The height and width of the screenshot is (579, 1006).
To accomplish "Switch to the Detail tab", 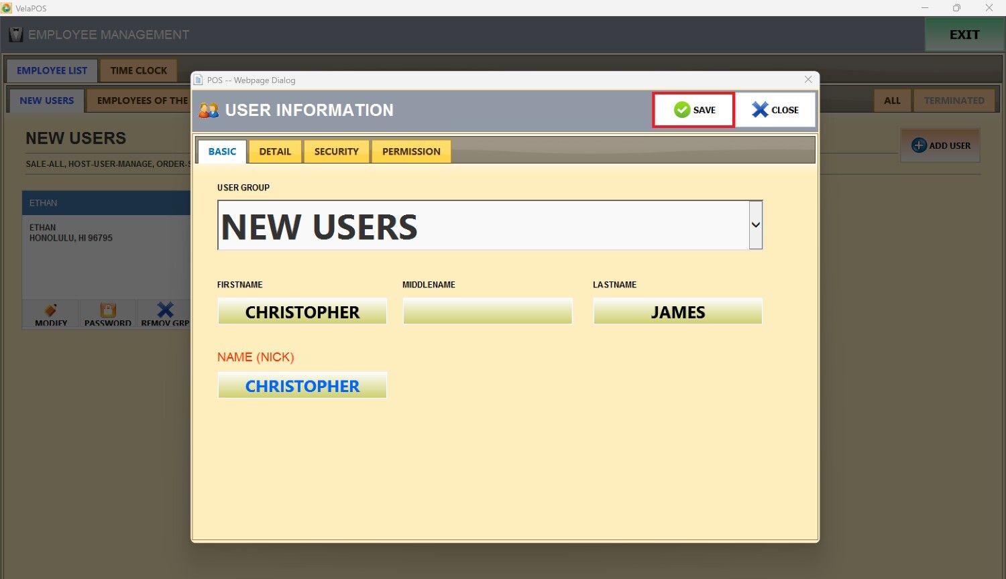I will click(x=275, y=151).
